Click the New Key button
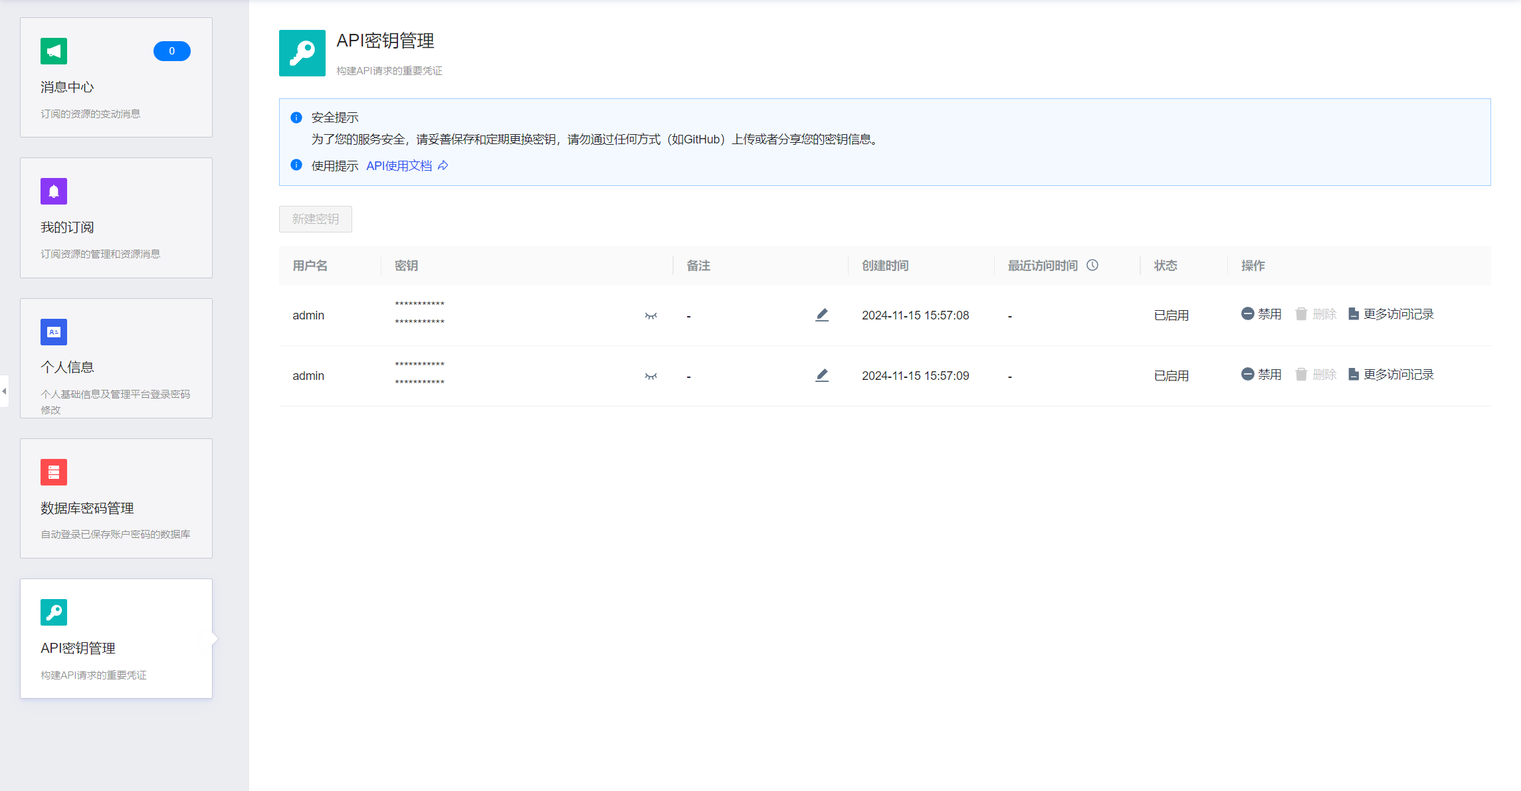The width and height of the screenshot is (1521, 791). click(x=316, y=219)
